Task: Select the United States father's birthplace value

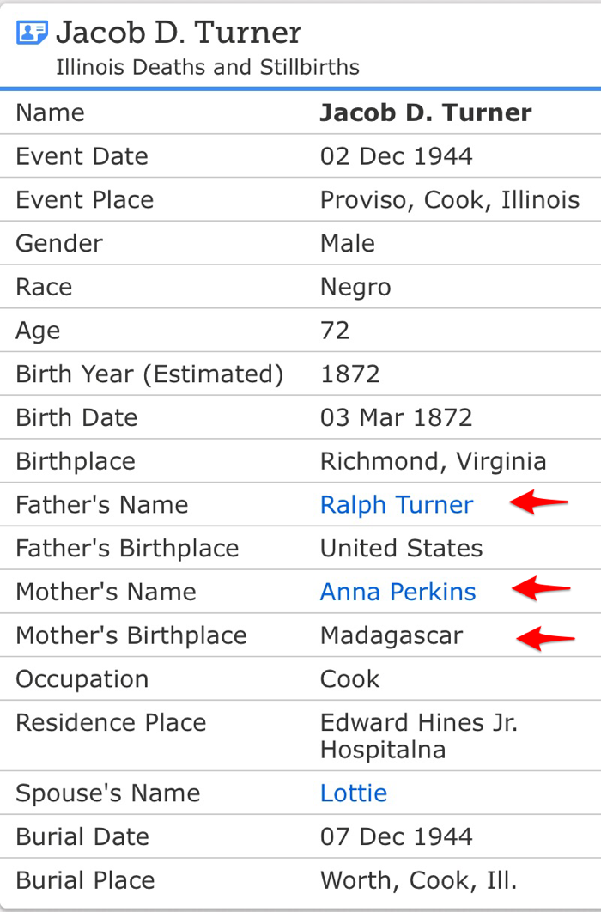Action: [401, 548]
